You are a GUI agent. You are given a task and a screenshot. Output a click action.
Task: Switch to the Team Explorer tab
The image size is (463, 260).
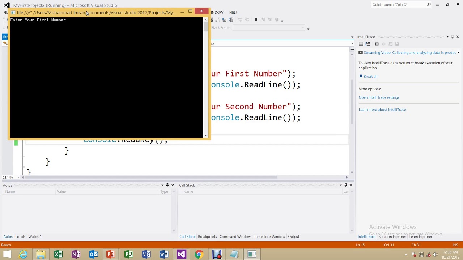[x=420, y=237]
